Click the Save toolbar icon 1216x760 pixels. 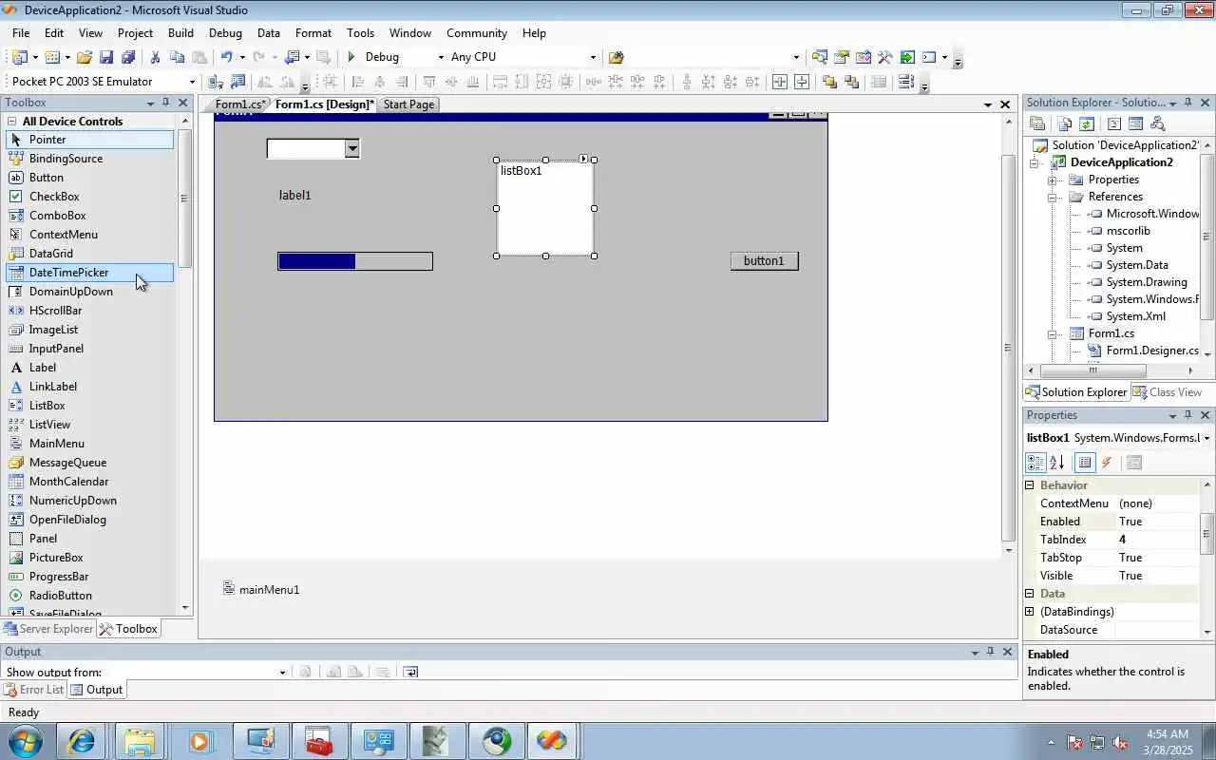(106, 57)
